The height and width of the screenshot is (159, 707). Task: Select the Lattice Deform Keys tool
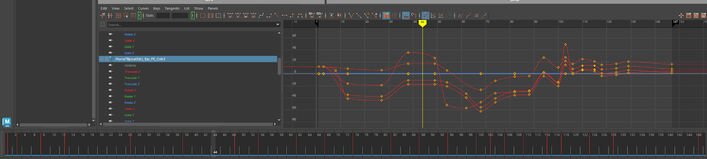(x=118, y=15)
